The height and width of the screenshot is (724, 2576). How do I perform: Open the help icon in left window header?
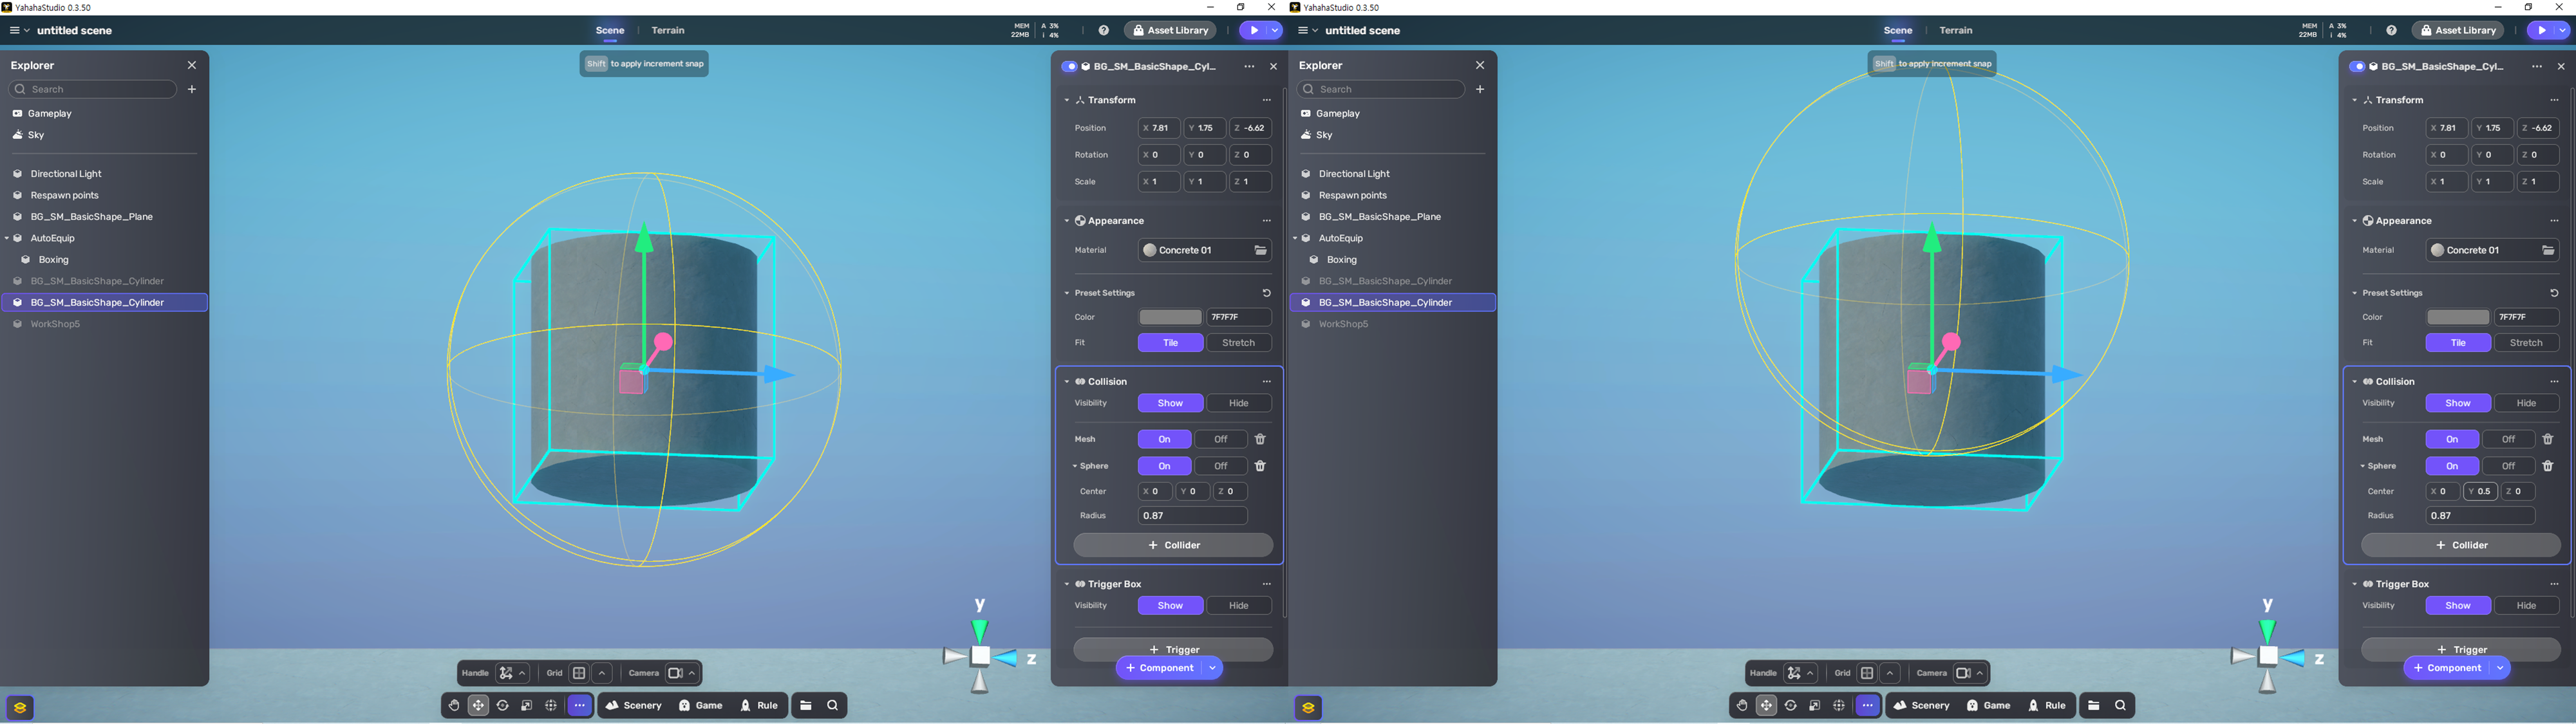coord(1103,31)
